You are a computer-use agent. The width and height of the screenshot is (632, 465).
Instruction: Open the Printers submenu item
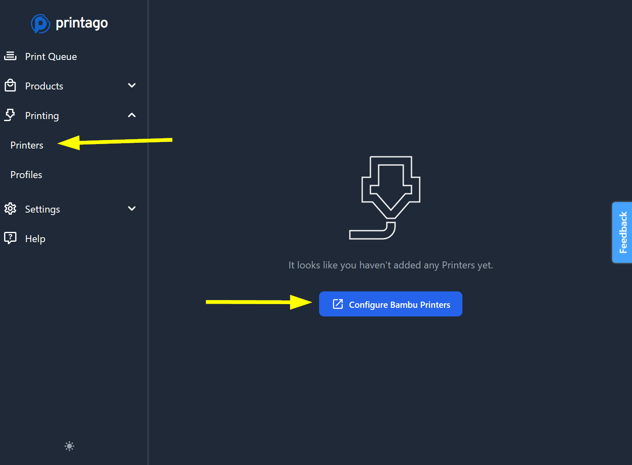pos(27,145)
